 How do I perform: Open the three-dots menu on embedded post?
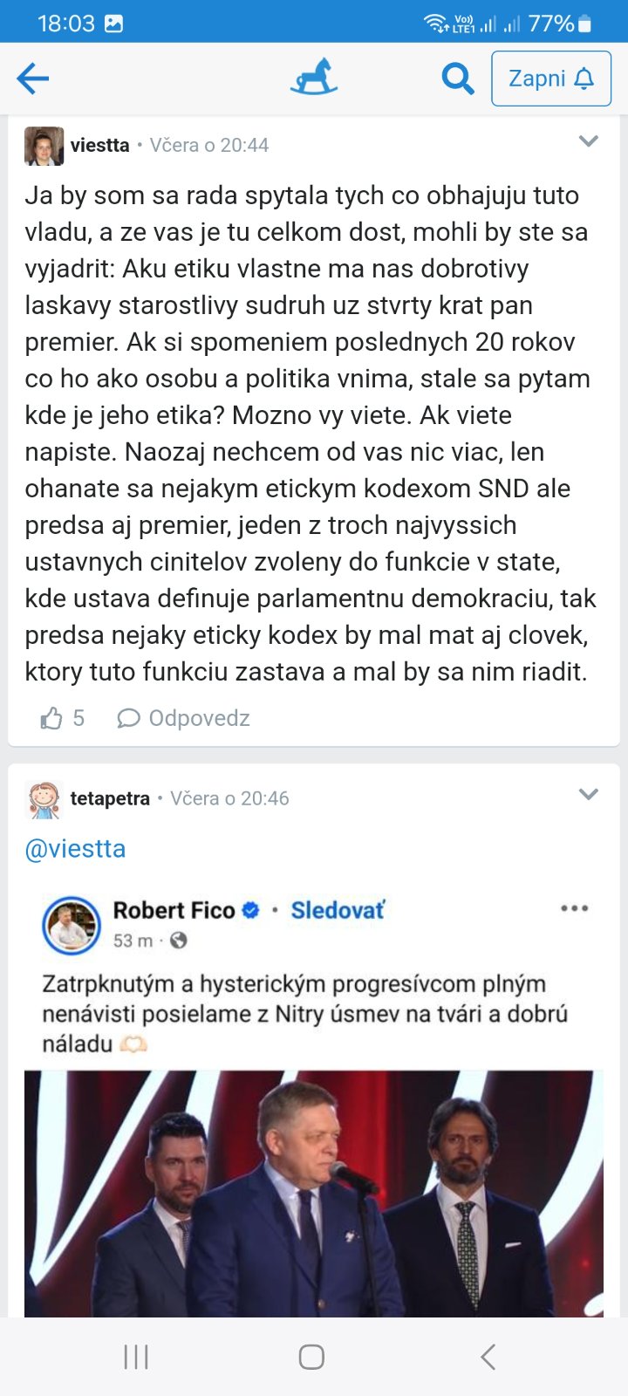point(574,909)
